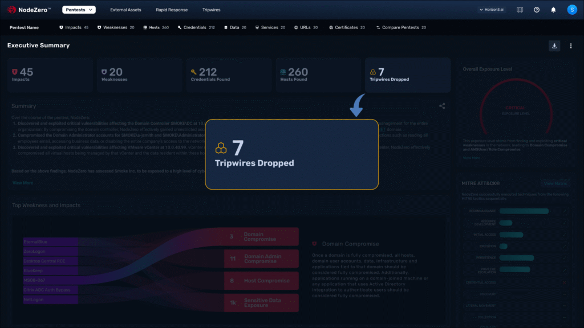Click the Persistence tactic progress bar

coord(516,257)
